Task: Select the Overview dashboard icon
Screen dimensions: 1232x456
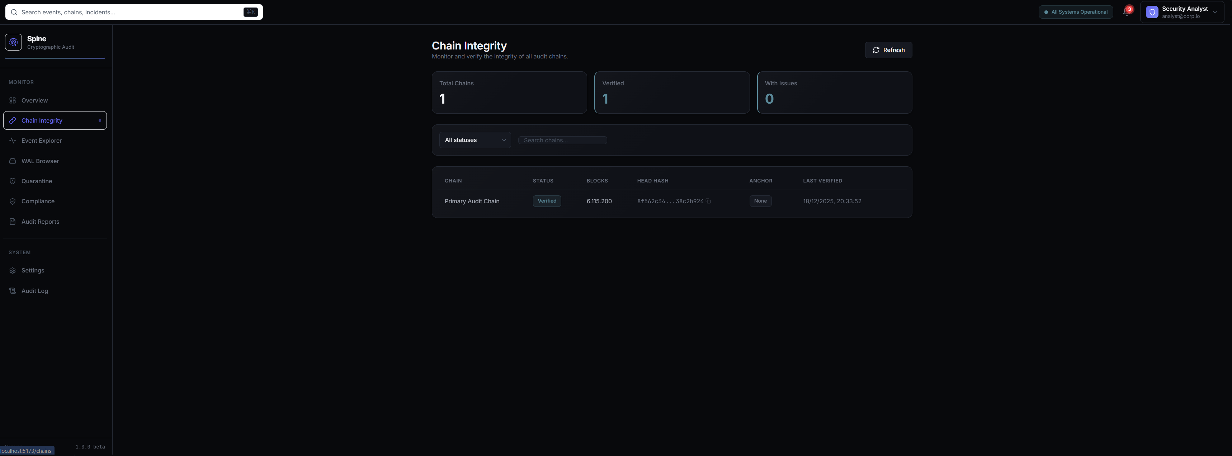Action: pyautogui.click(x=13, y=100)
